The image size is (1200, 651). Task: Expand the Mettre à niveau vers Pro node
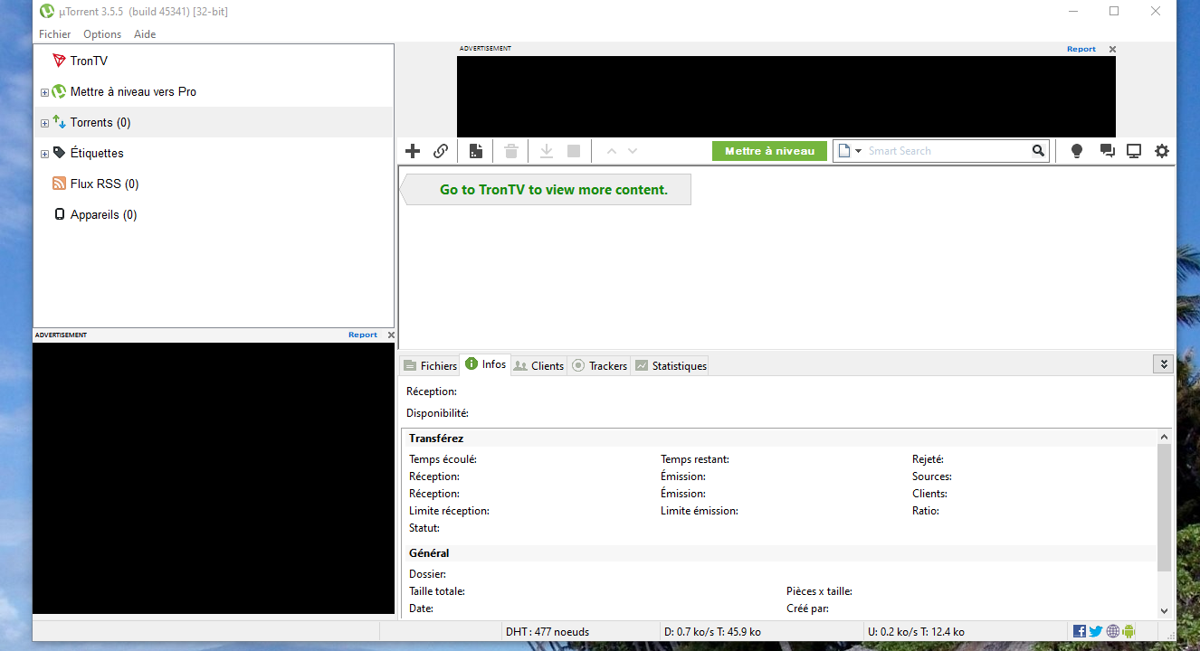coord(44,92)
